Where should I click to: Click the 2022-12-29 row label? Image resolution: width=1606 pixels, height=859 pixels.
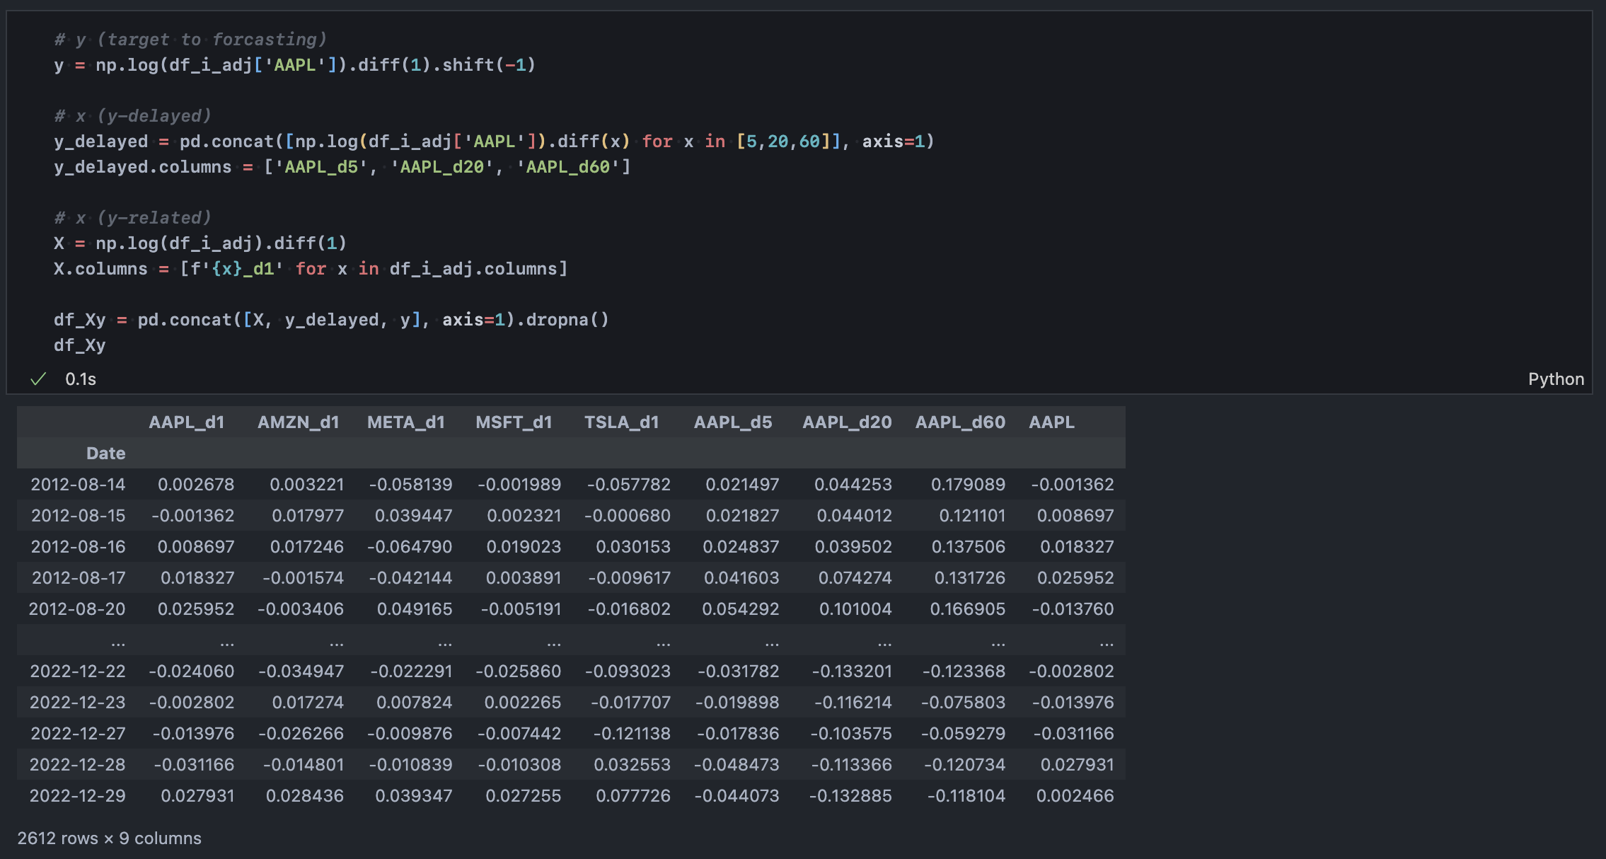coord(78,796)
